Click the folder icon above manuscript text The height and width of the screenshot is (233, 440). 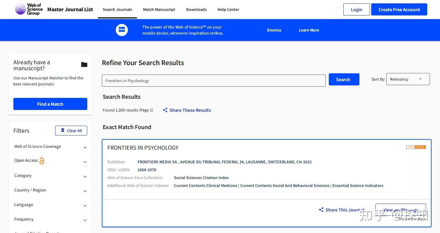(84, 64)
